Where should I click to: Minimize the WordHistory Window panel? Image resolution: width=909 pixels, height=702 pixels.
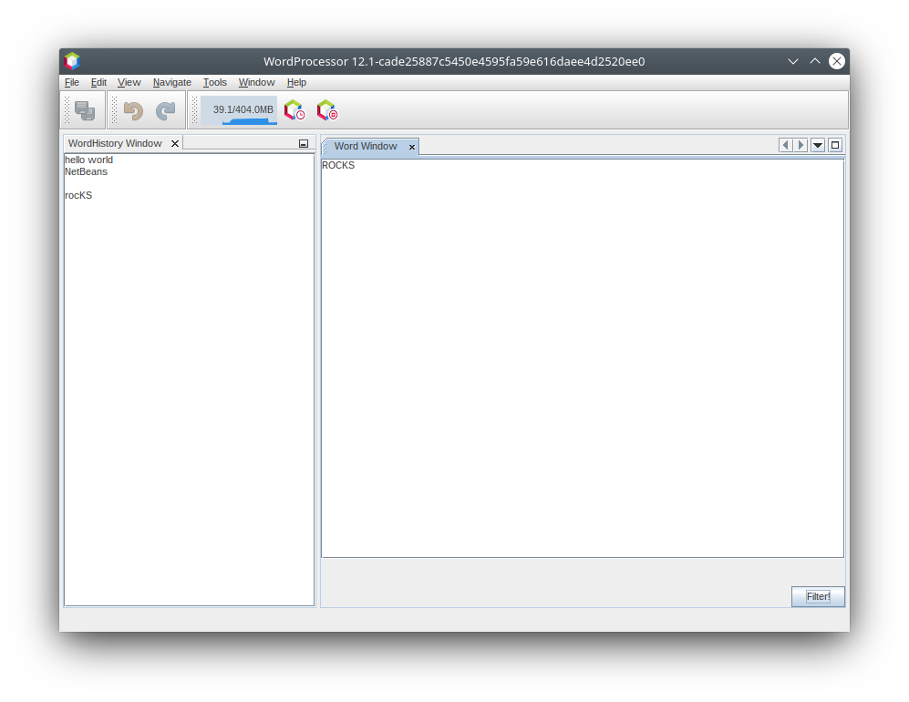[304, 144]
